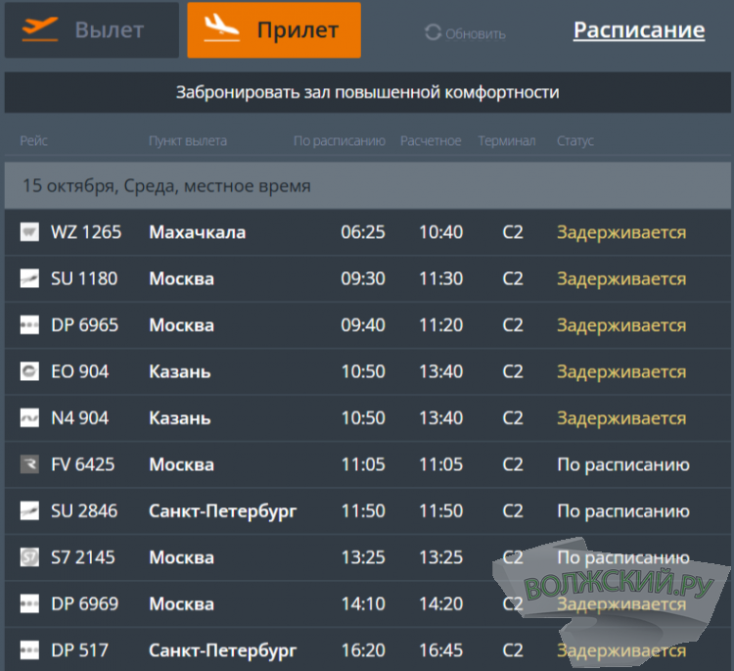Click the По расписанию column header
734x671 pixels.
pos(340,141)
